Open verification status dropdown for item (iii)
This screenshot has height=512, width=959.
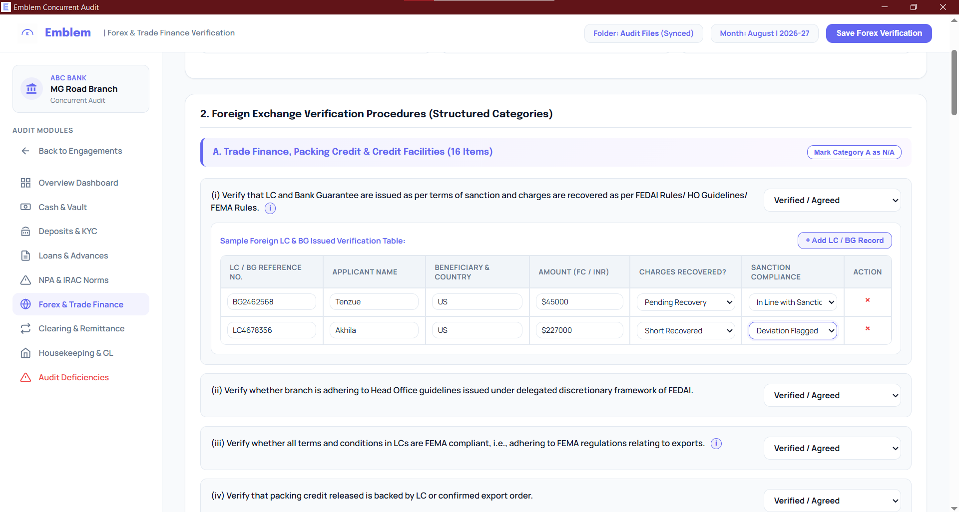tap(832, 448)
